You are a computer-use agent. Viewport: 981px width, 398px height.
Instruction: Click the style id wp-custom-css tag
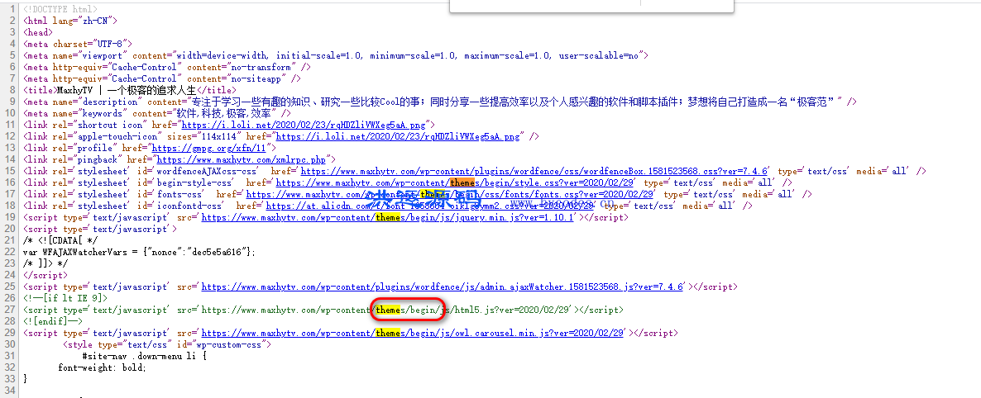point(166,344)
